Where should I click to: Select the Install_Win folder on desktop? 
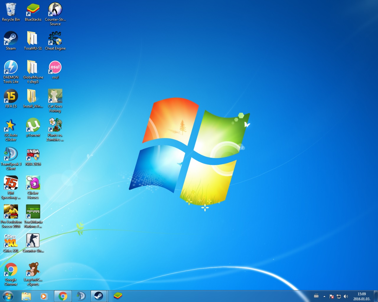tap(33, 99)
